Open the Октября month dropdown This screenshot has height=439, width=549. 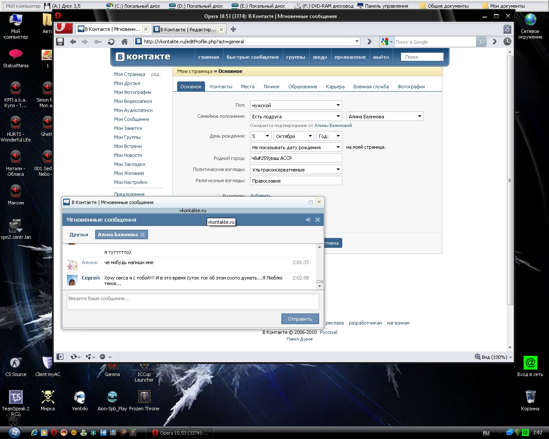pyautogui.click(x=294, y=136)
